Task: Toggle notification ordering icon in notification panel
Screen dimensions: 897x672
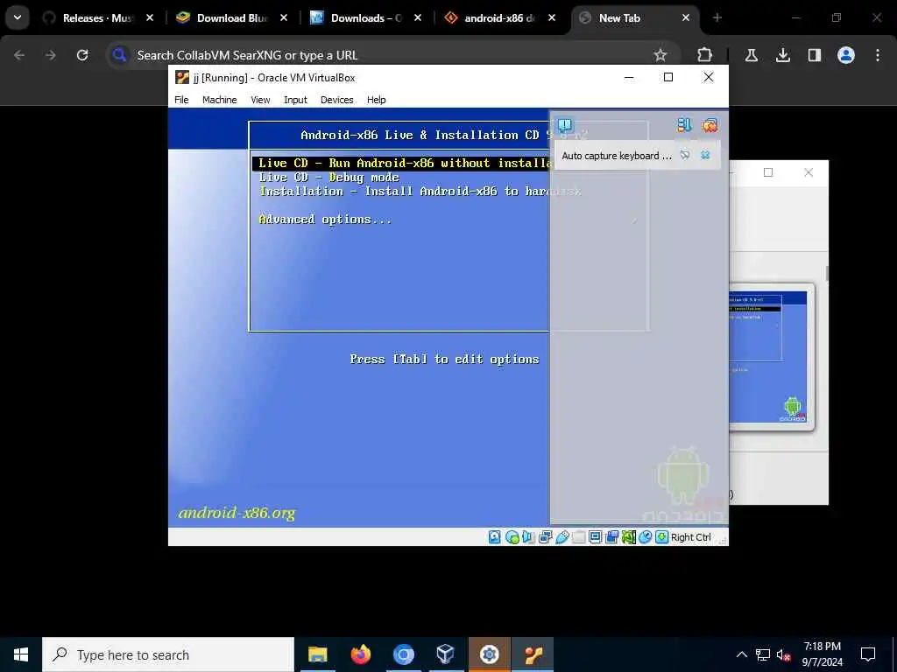Action: point(684,125)
